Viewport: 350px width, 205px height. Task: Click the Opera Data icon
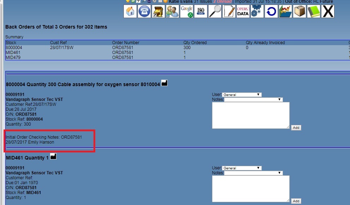[x=243, y=11]
